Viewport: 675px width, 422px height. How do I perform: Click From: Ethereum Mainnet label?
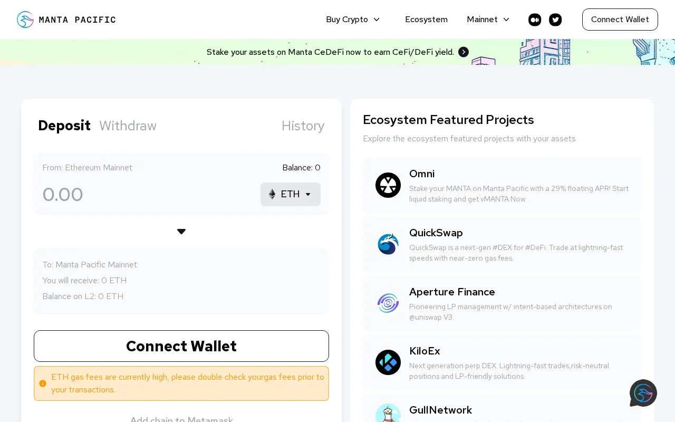[87, 168]
